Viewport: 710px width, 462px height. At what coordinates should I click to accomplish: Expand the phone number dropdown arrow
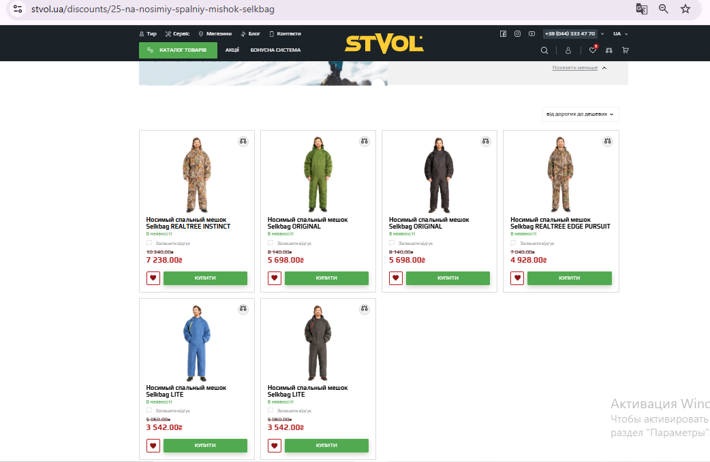tap(602, 34)
